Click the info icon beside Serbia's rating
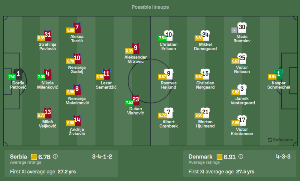Viewport: 300px width, 181px height. click(55, 156)
